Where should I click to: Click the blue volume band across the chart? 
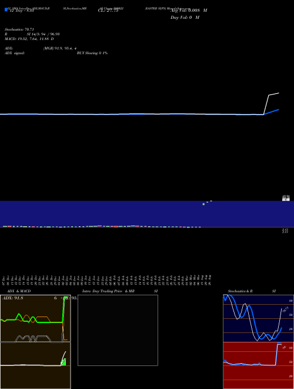[147, 213]
